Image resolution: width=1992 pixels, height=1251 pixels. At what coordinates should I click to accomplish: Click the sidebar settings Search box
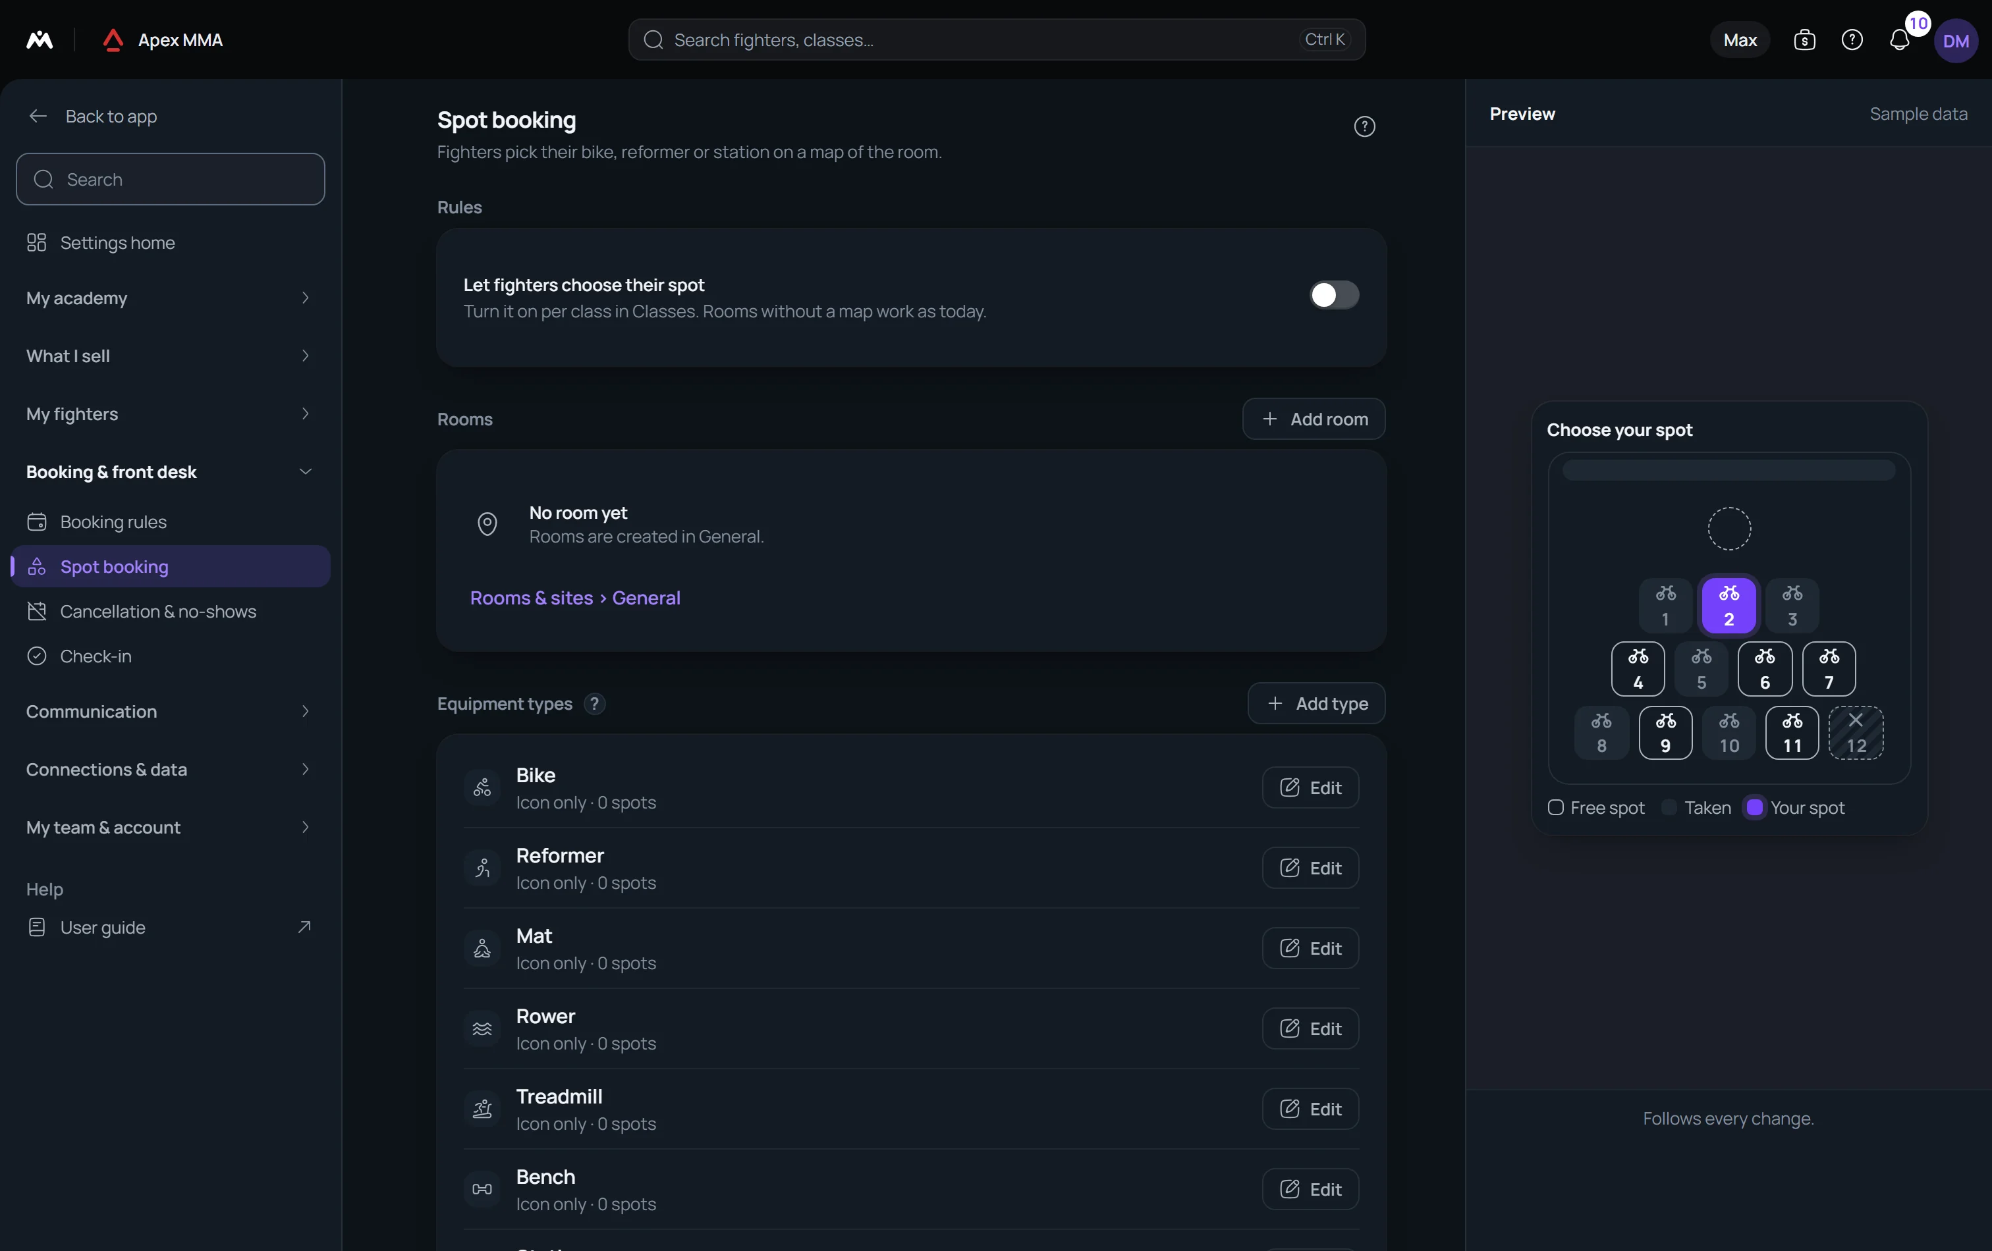[x=171, y=180]
